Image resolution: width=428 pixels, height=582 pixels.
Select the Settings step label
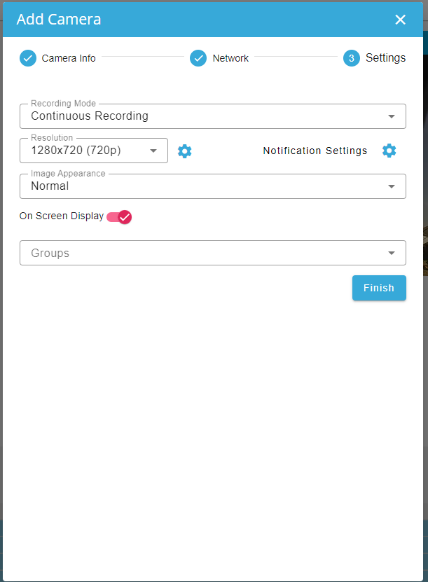pyautogui.click(x=385, y=58)
